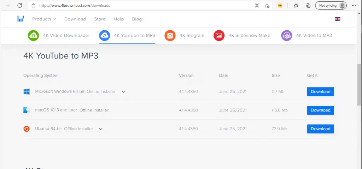Click the 4K Slideshow Maker red icon
Viewport: 362px width, 169px height.
[219, 36]
